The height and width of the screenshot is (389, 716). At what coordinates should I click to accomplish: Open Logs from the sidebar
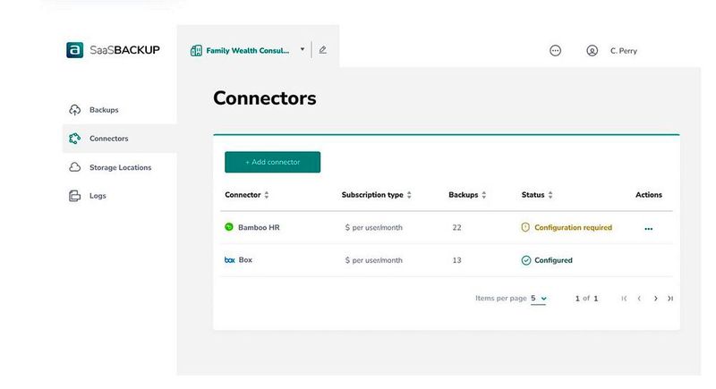(98, 196)
